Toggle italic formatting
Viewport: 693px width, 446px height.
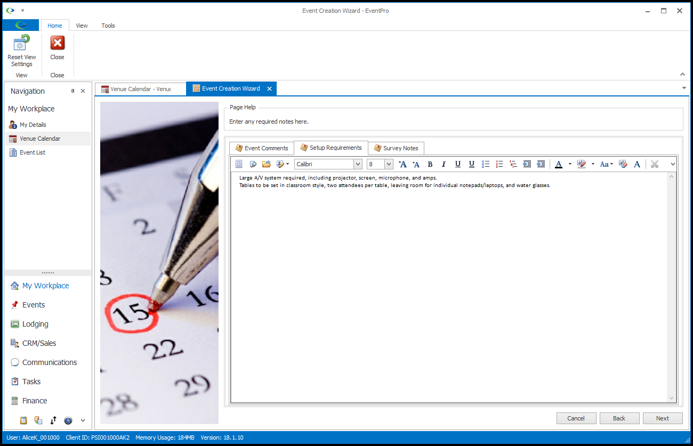444,164
